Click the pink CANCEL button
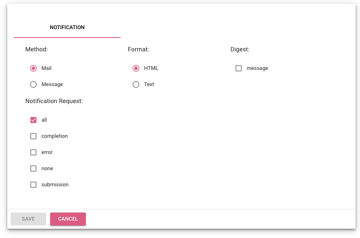The image size is (360, 238). (x=68, y=219)
